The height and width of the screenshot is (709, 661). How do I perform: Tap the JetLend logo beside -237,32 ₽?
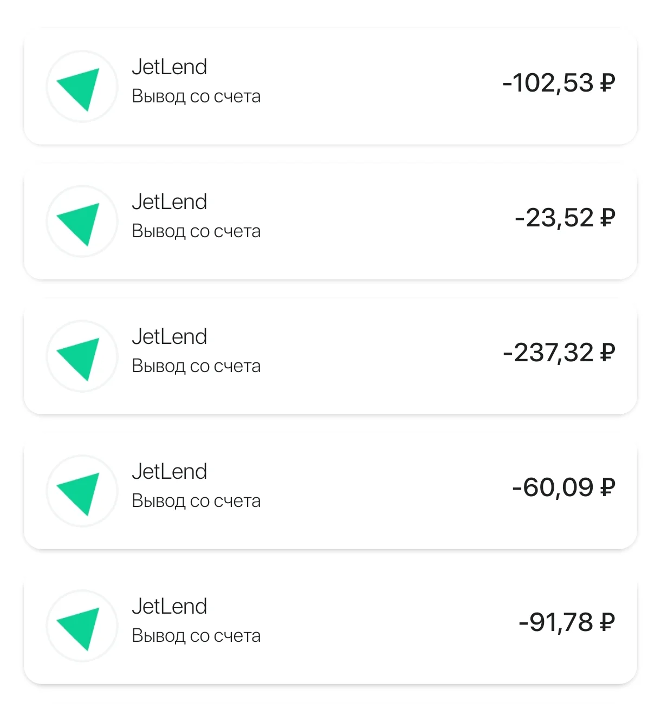tap(82, 356)
